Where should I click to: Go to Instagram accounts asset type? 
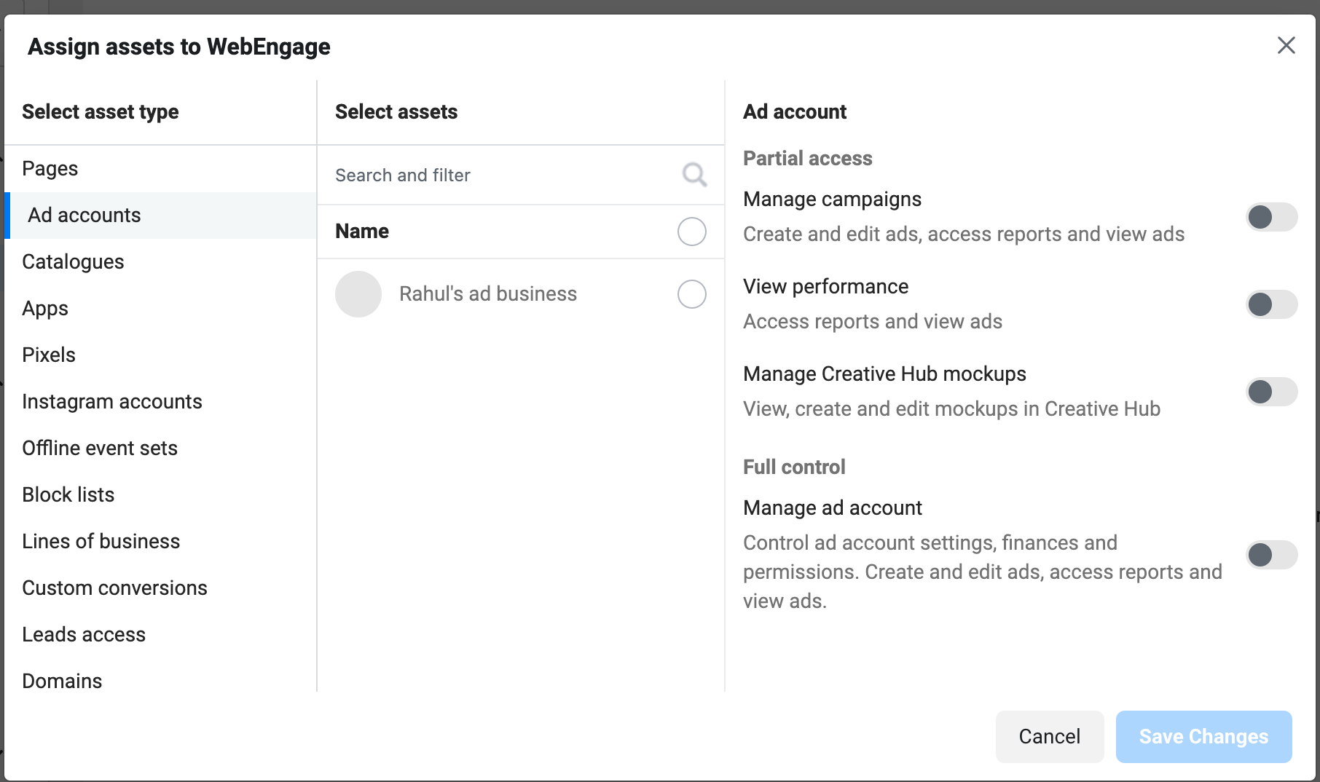112,402
